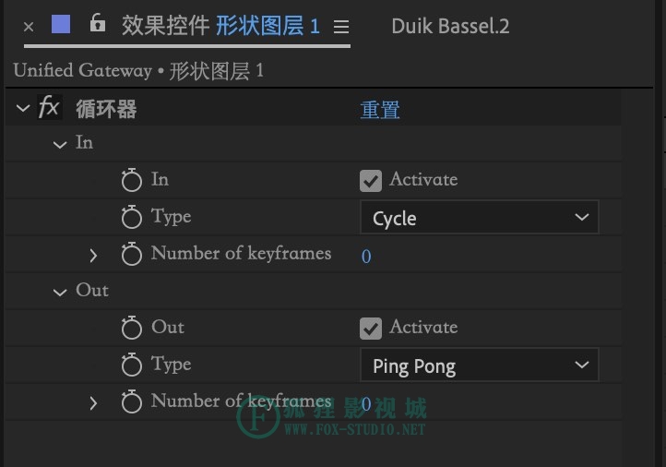
Task: Open the Out Type dropdown showing Ping Pong
Action: point(480,365)
